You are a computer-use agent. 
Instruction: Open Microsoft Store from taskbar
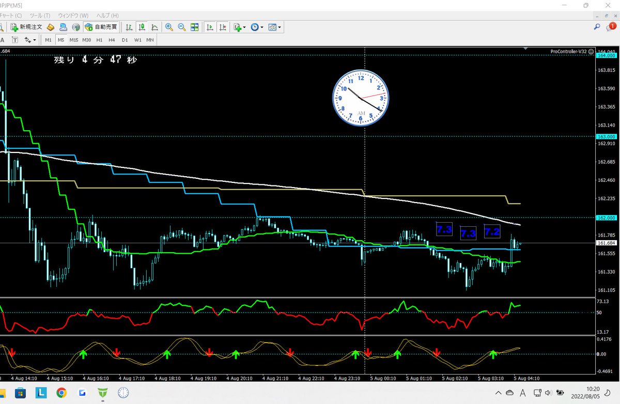tap(20, 393)
